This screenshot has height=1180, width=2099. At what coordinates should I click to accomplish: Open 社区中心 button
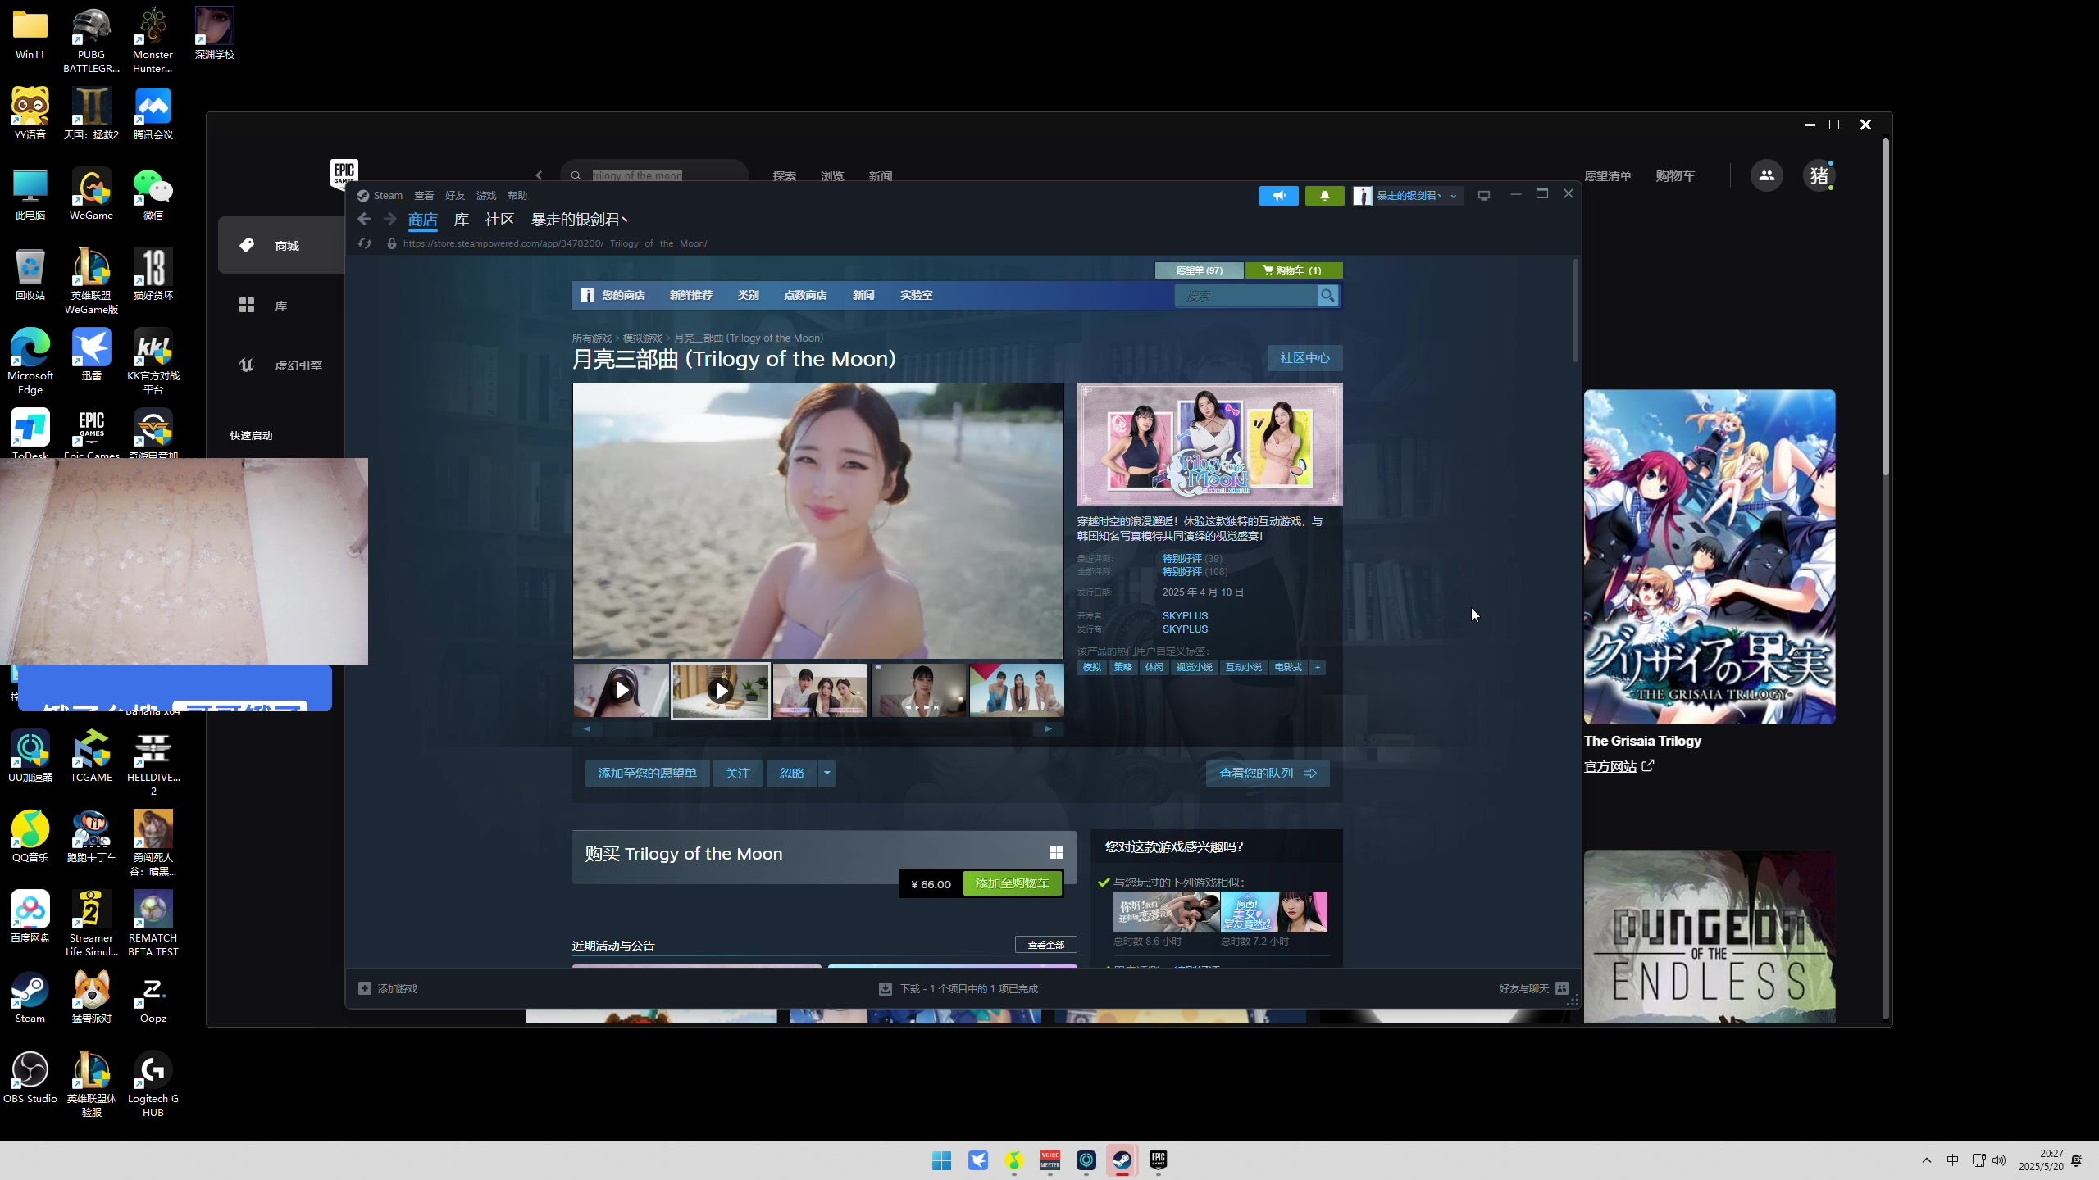[x=1304, y=358]
